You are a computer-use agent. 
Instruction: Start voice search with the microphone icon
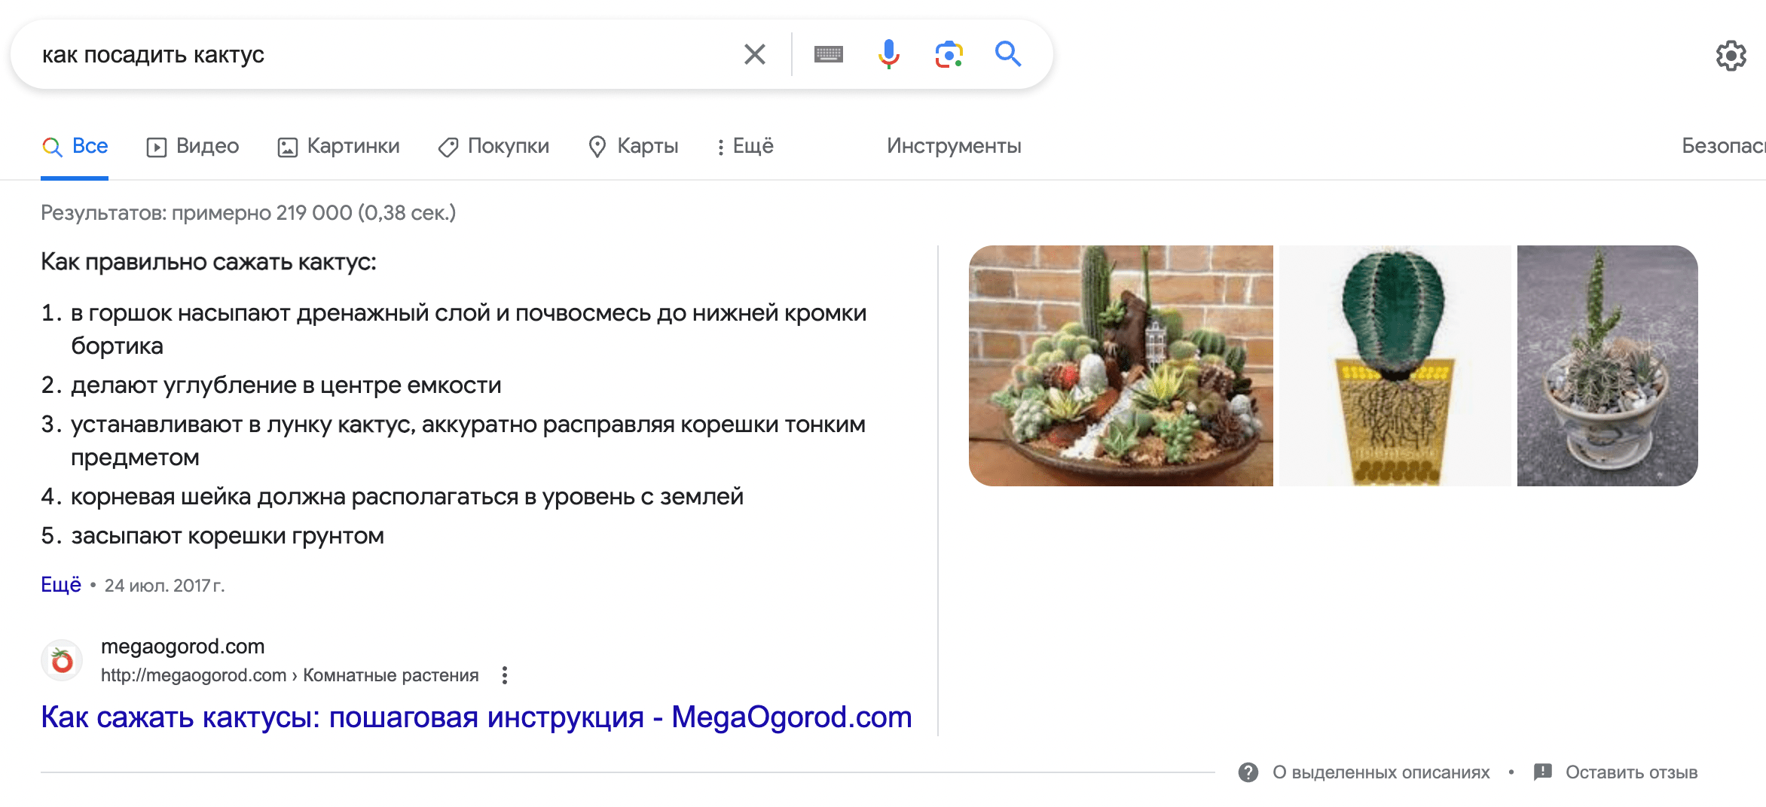[888, 54]
